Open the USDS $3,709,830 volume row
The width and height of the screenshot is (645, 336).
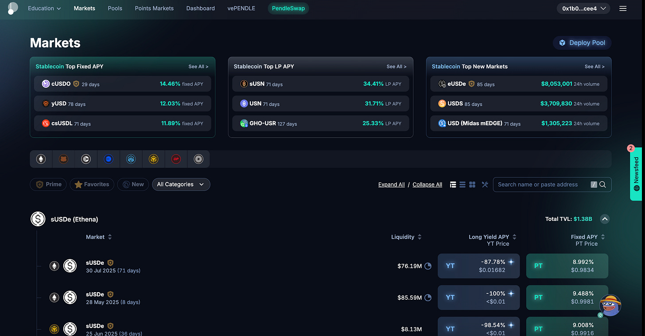click(519, 104)
